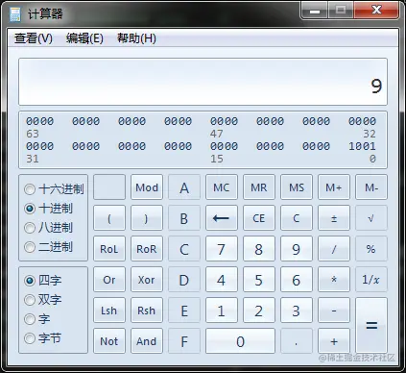Click the calculator title bar icon

[14, 14]
